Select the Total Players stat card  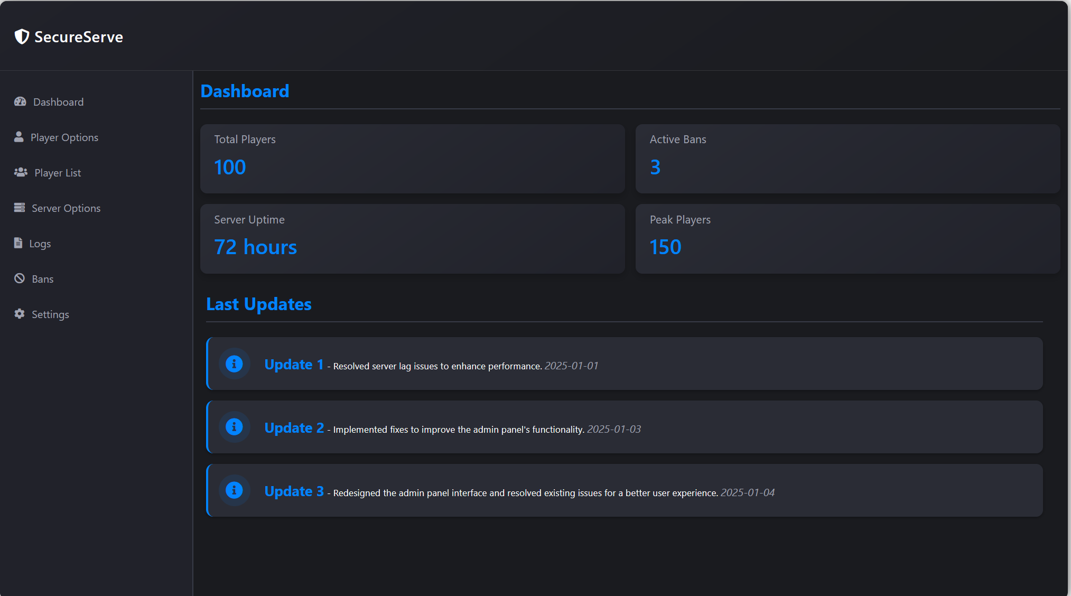[412, 159]
